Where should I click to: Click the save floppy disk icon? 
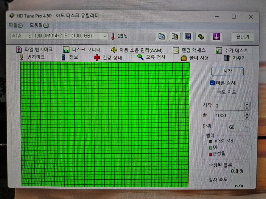[188, 37]
